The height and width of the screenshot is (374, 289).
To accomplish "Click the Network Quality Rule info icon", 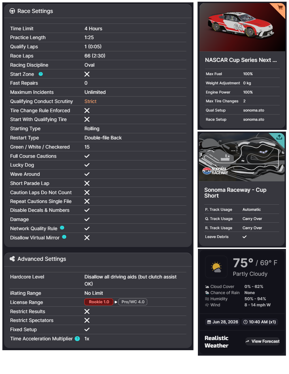I will click(62, 228).
